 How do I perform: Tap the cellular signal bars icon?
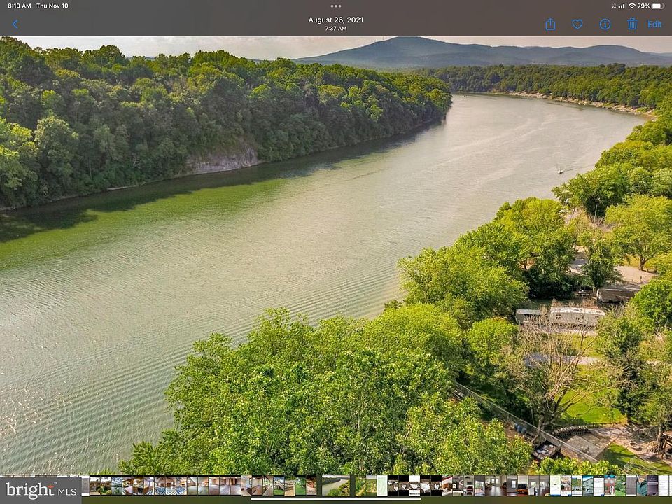620,6
